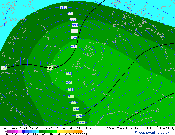This screenshot has height=135, width=175.
Task: Click the map title 'Thickness 500/1000 hPa/SLP/Height 500 hPa'
Action: click(45, 128)
